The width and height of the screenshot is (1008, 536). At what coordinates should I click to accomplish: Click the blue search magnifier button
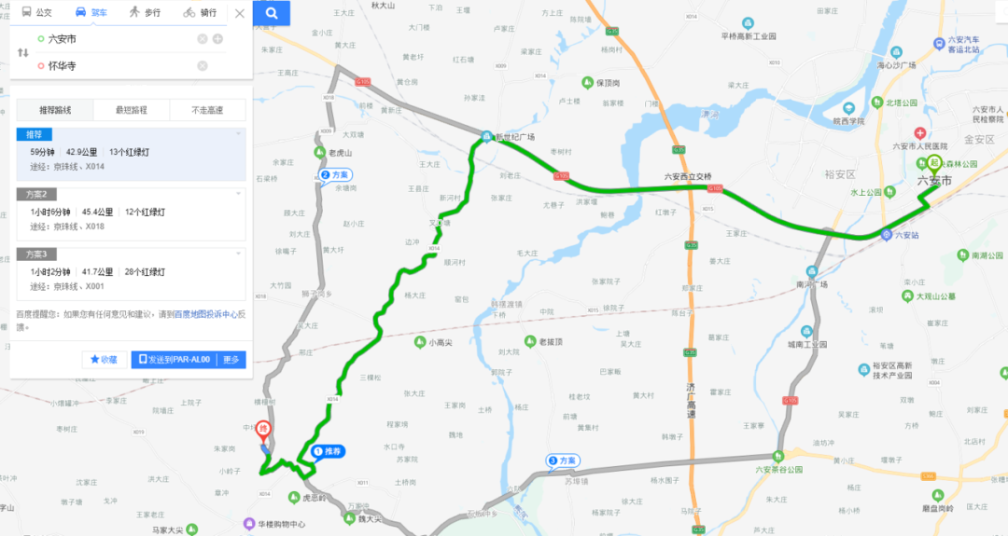272,13
